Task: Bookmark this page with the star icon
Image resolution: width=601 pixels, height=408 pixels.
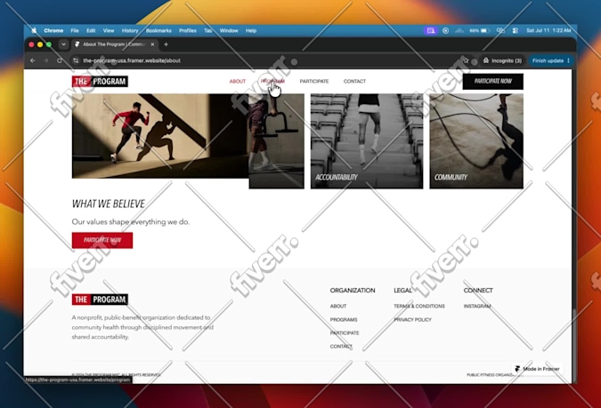Action: point(466,60)
